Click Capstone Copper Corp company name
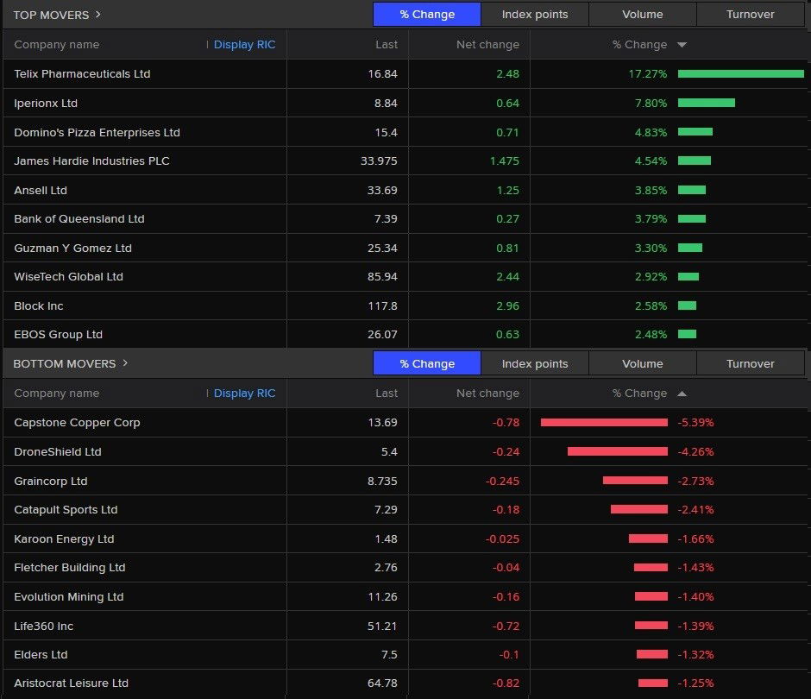Image resolution: width=811 pixels, height=699 pixels. point(77,423)
